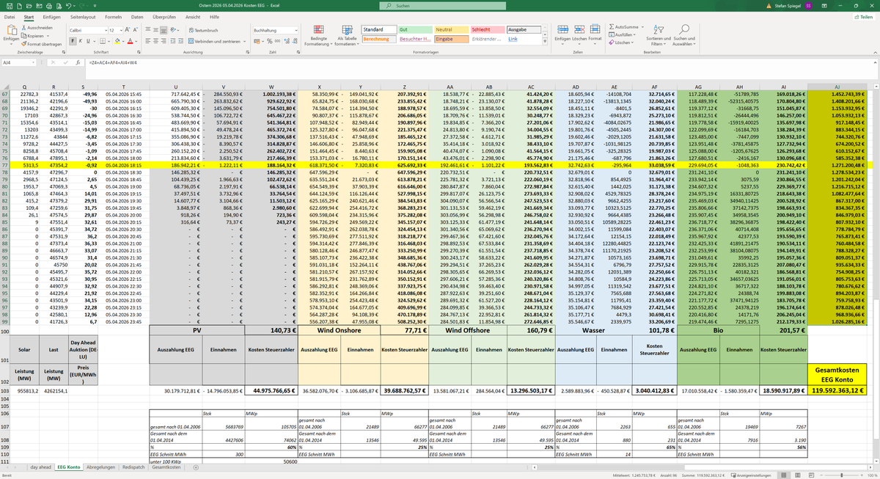Select the Link cell style
Screen dimensions: 880x479
(x=524, y=38)
